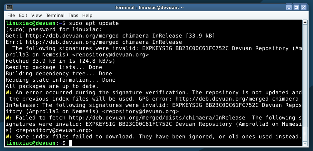
Task: Maximize the Terminal window
Action: point(296,8)
